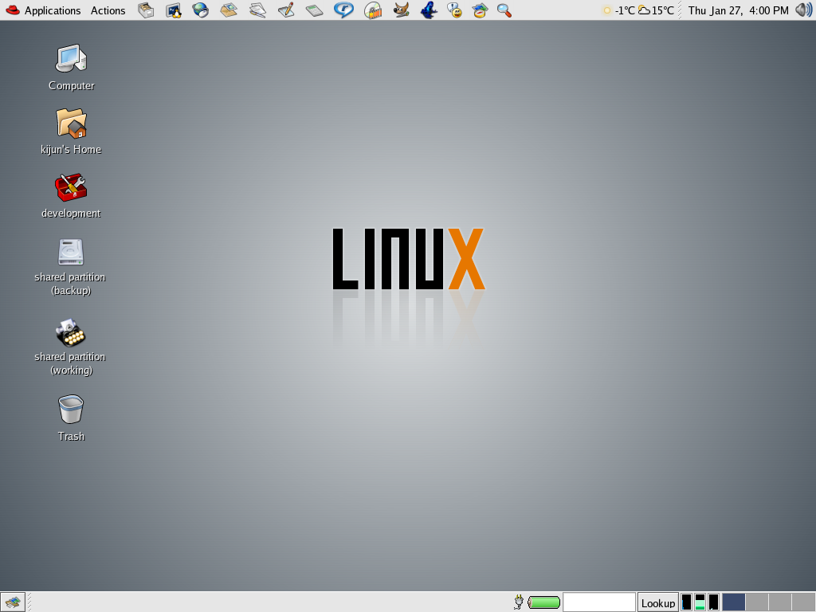Click the magnifying glass search icon
Image resolution: width=816 pixels, height=612 pixels.
[504, 10]
